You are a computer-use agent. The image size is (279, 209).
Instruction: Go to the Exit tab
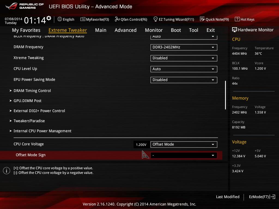(211, 30)
